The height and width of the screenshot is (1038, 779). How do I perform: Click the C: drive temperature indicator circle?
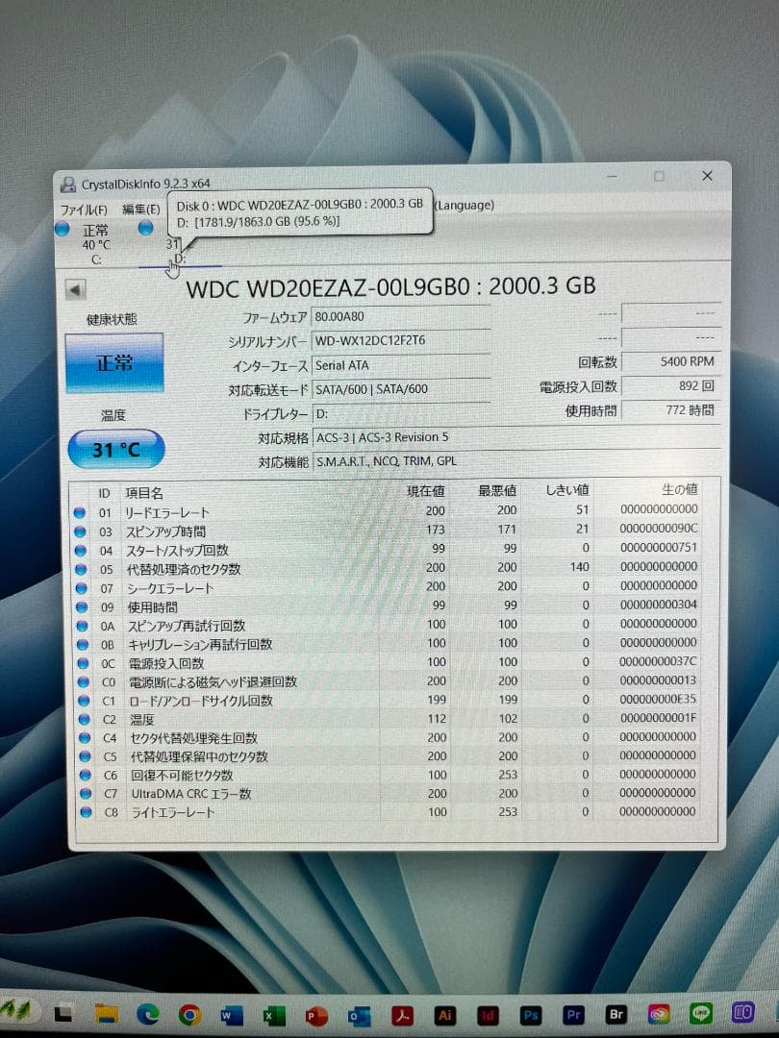[63, 228]
